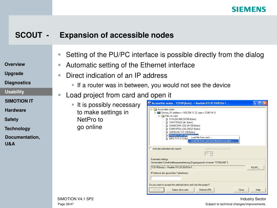Click the TCP/IP(Auto) interface parameter field
This screenshot has width=277, height=208.
(x=198, y=167)
